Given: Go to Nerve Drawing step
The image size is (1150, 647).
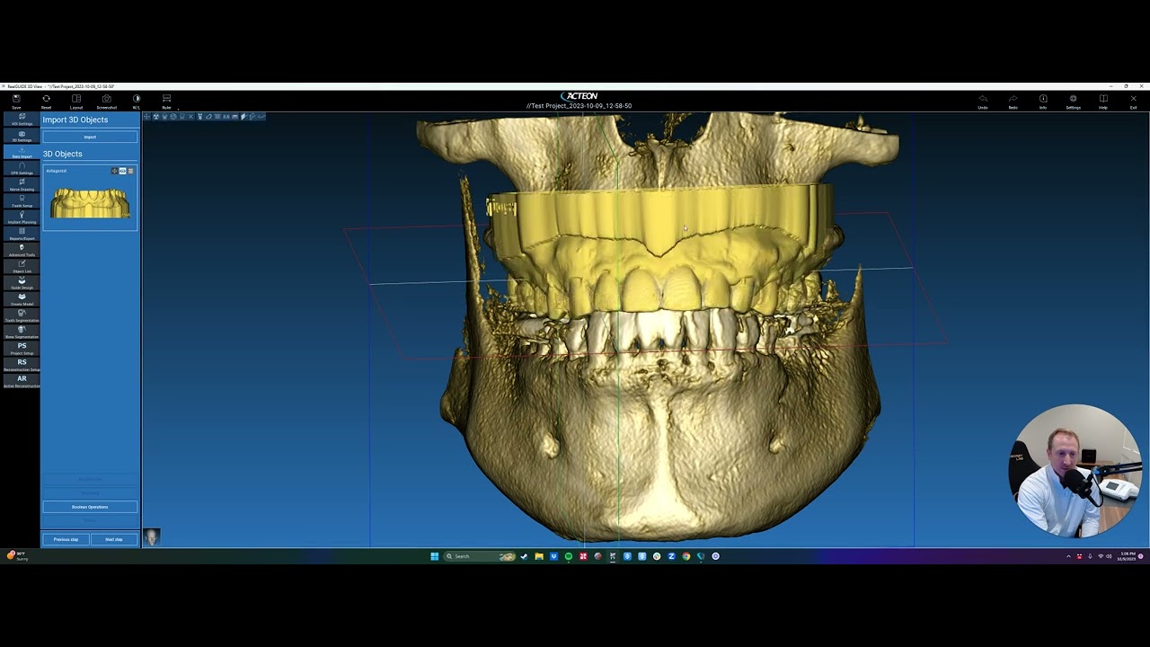Looking at the screenshot, I should pos(22,185).
